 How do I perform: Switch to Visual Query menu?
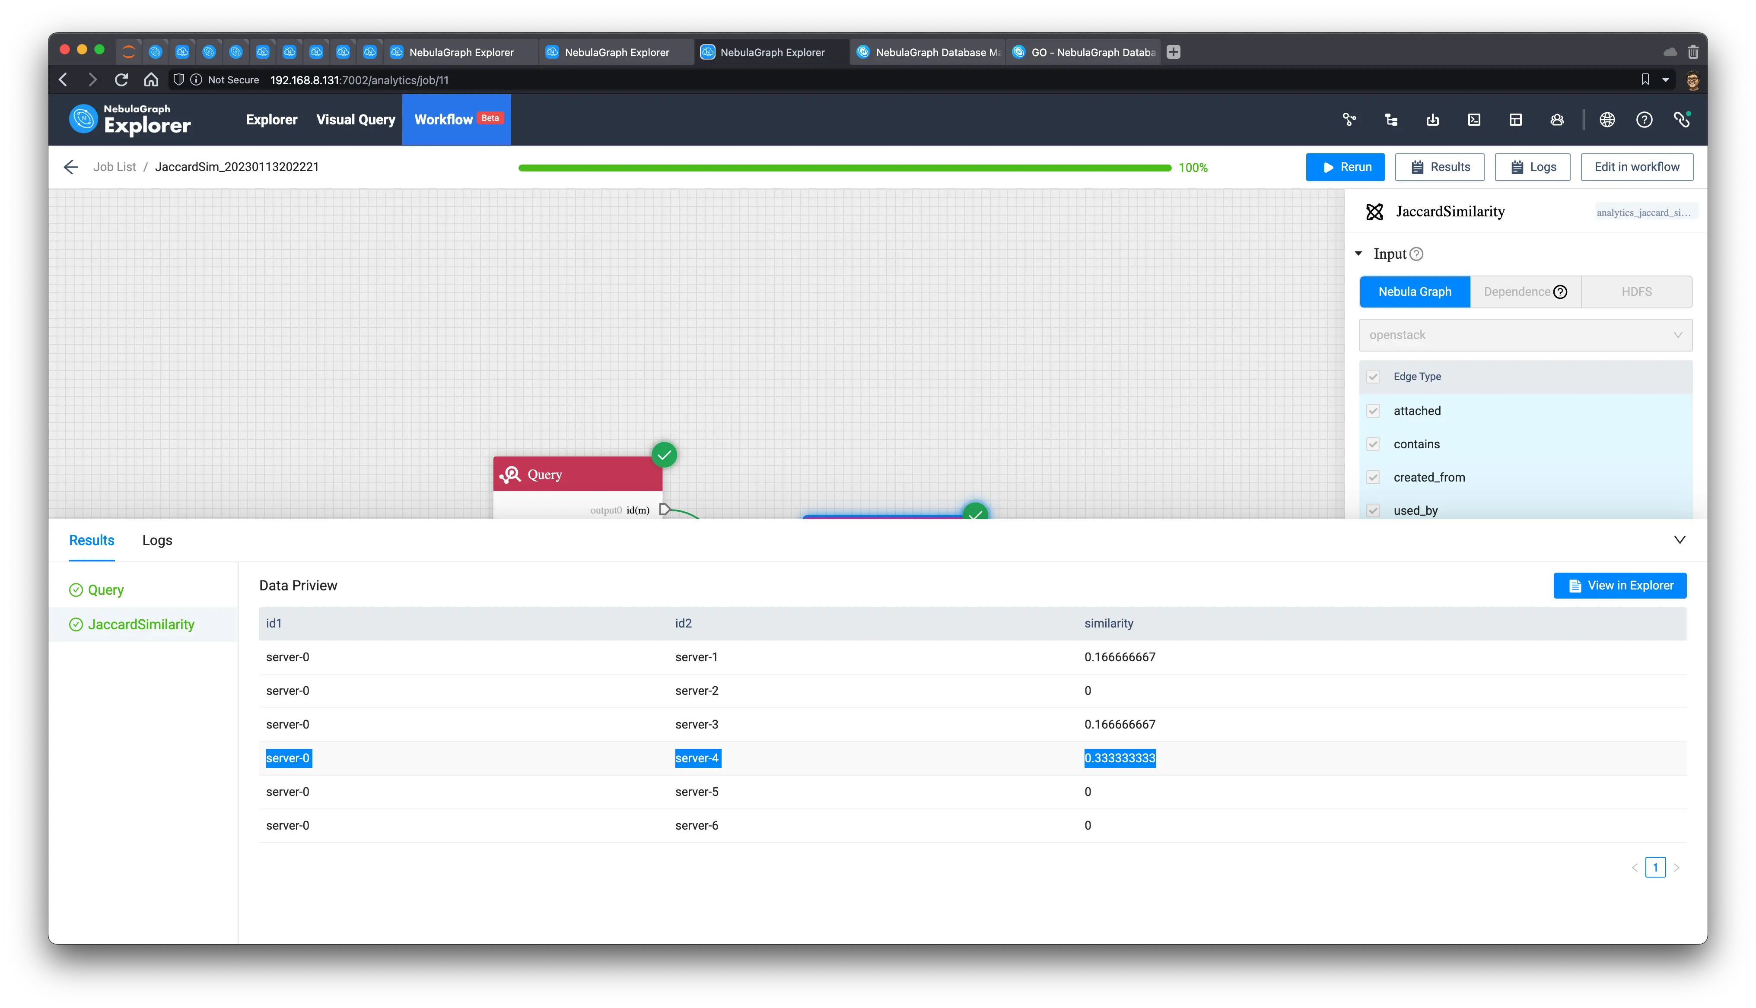356,120
